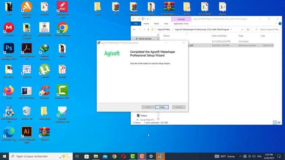
Task: Open the Application Tools tab in Explorer
Action: pos(181,24)
